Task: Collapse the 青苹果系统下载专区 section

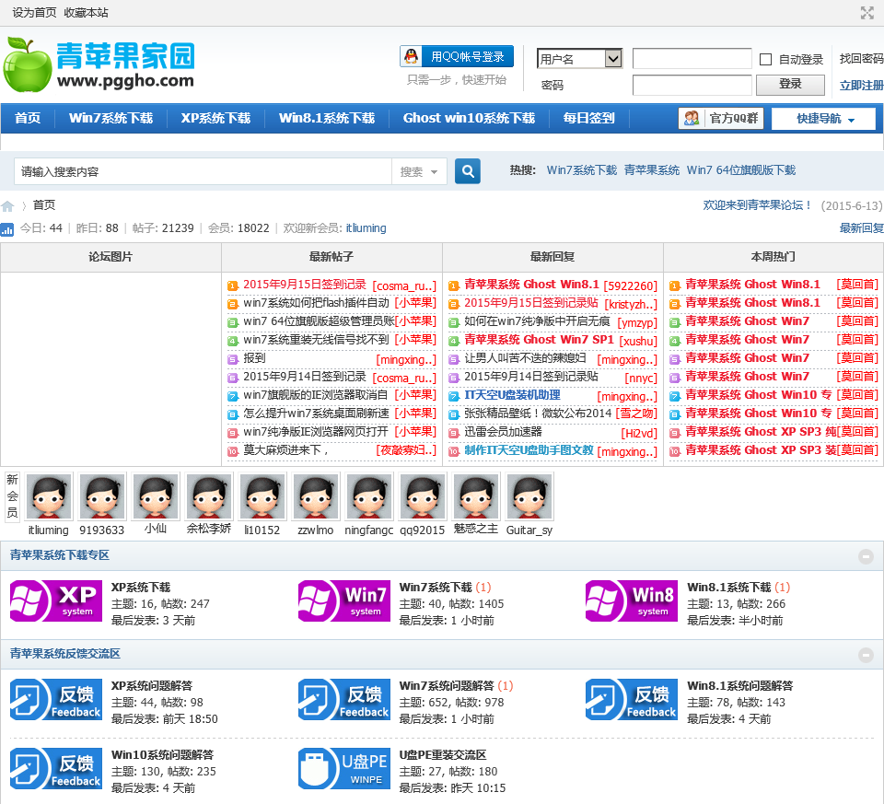Action: point(866,556)
